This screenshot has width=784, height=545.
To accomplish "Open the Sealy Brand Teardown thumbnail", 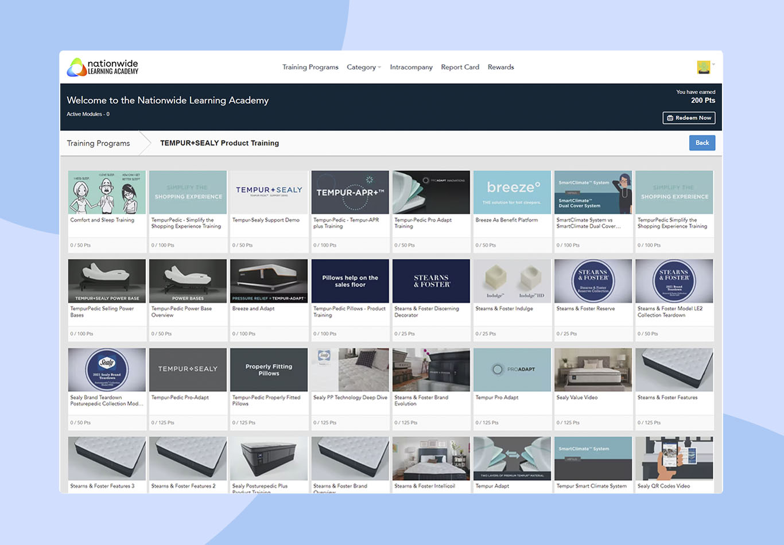I will pyautogui.click(x=107, y=369).
